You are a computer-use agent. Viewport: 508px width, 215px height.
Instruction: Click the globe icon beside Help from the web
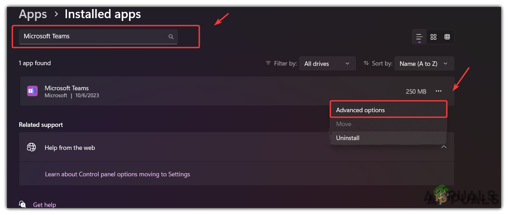click(x=31, y=147)
